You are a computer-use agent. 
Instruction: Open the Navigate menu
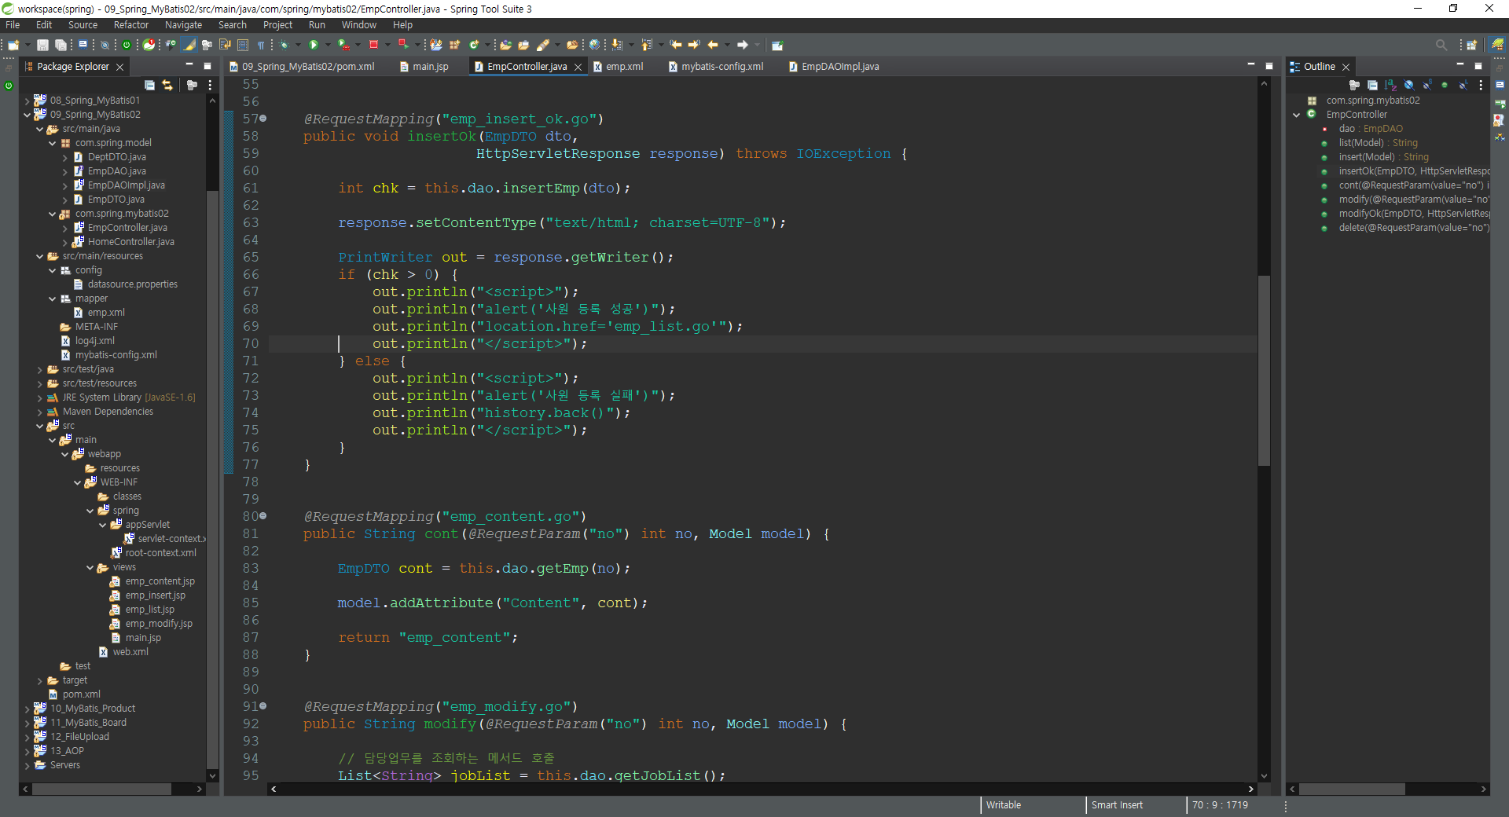[184, 25]
